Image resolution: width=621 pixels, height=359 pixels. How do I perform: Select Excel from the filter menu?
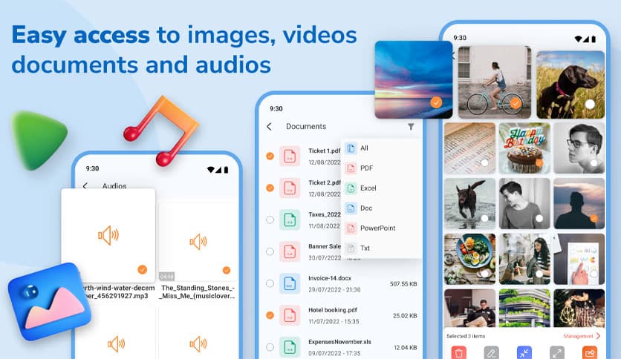368,188
